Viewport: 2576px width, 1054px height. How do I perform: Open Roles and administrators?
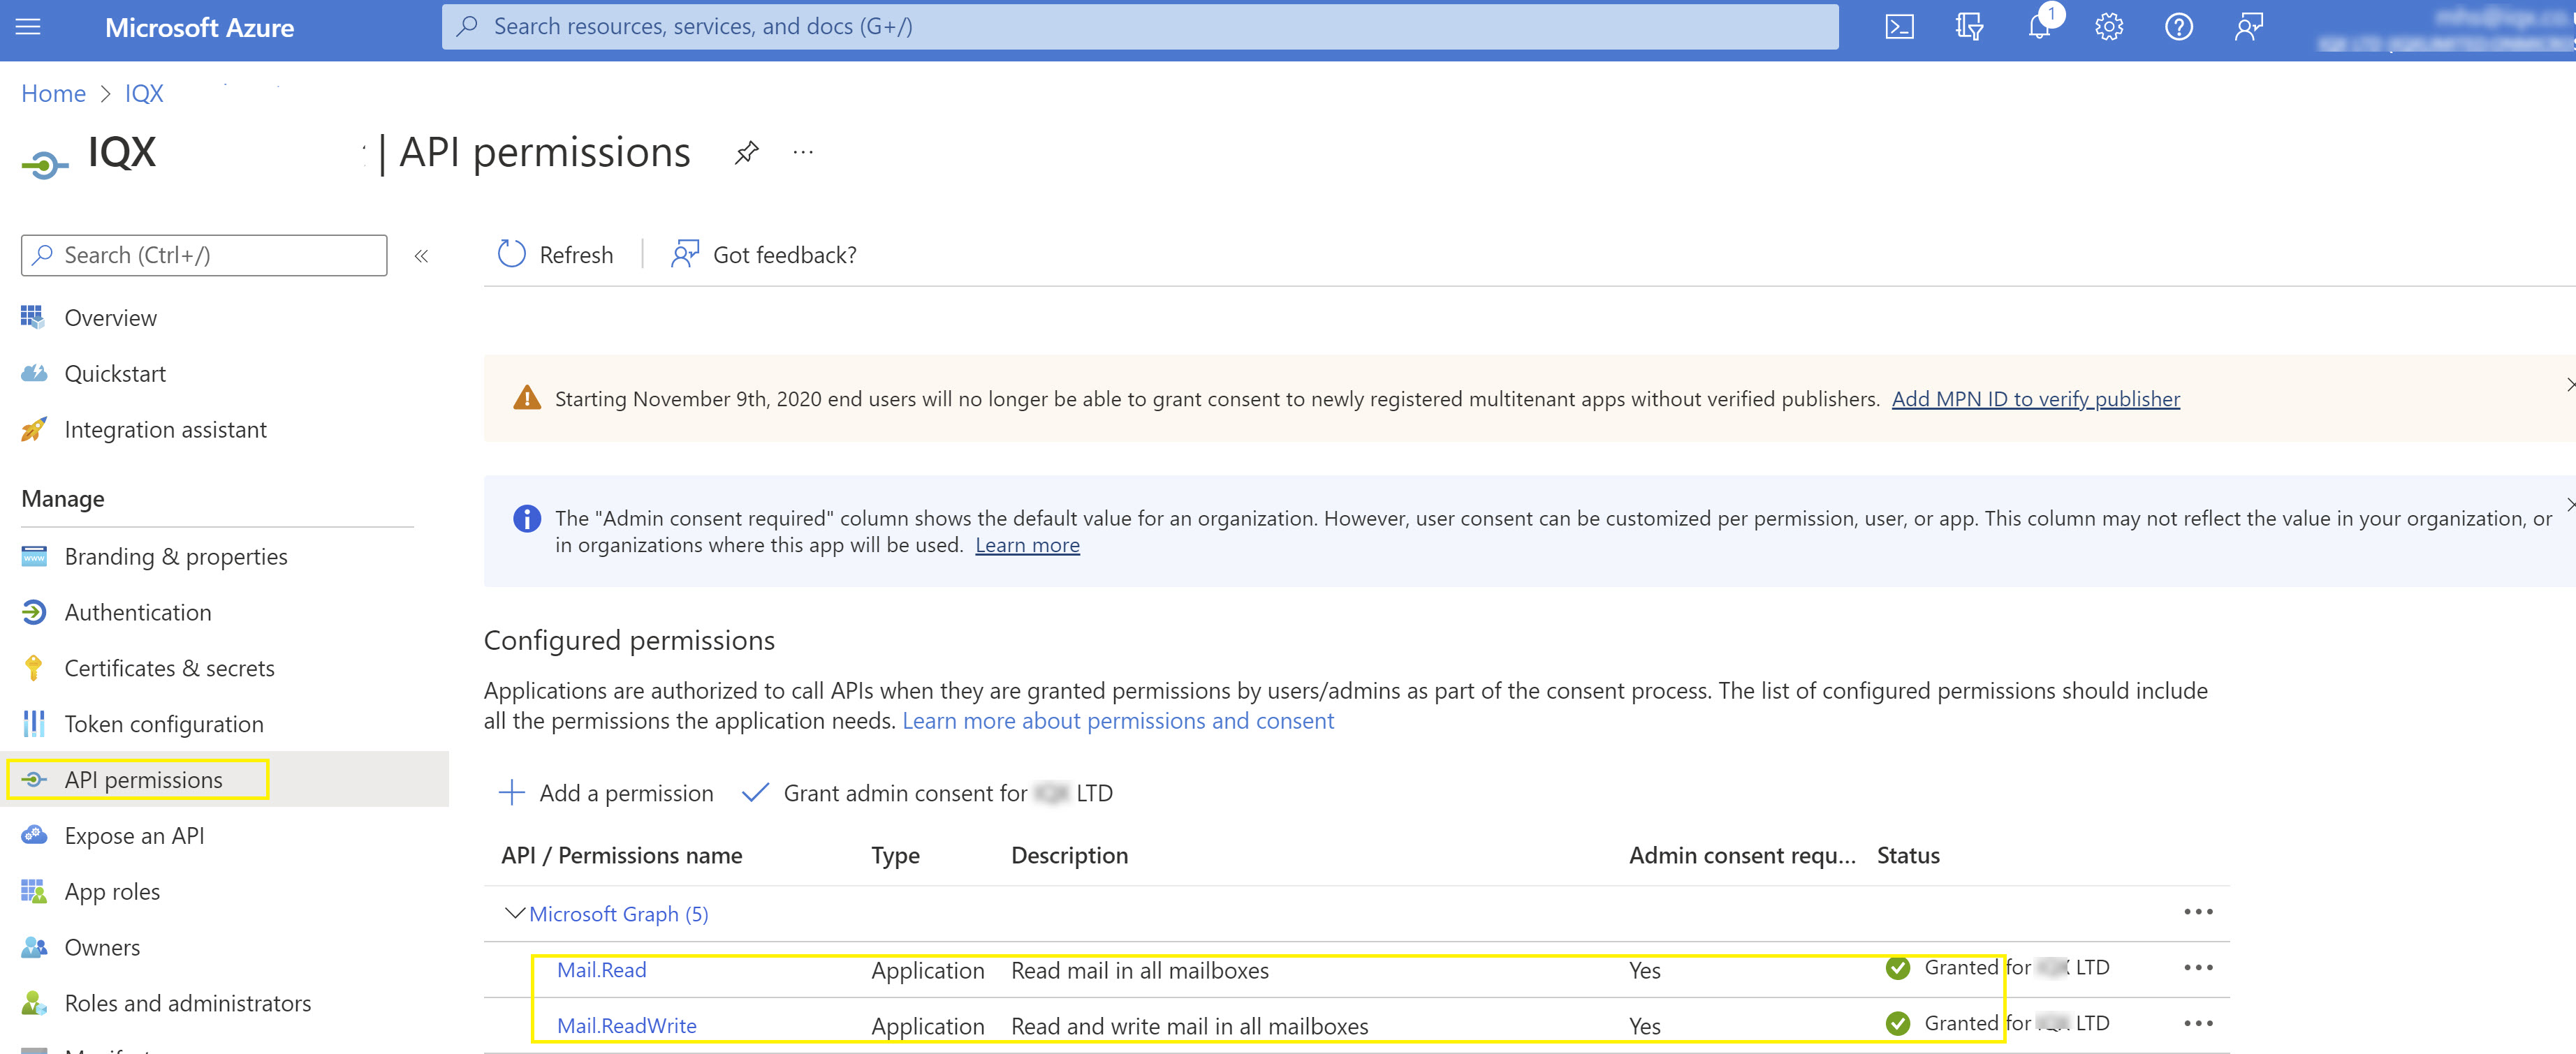click(x=188, y=1003)
